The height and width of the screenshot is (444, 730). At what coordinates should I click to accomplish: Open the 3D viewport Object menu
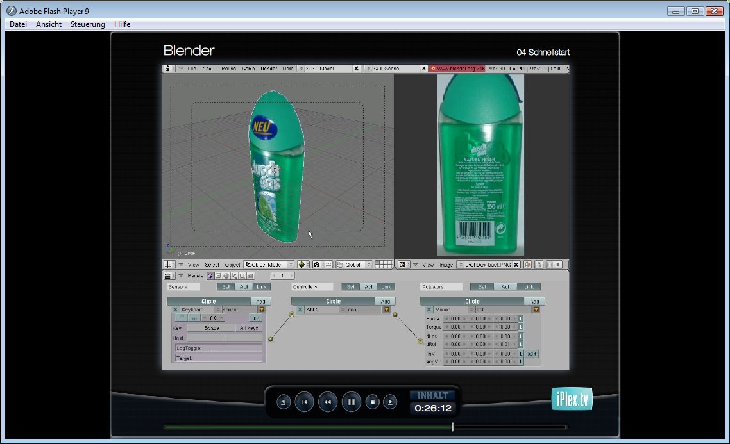232,265
